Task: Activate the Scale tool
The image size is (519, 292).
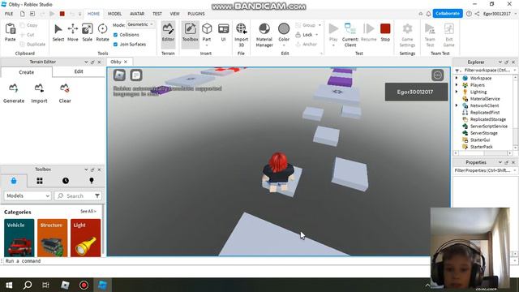Action: click(87, 32)
